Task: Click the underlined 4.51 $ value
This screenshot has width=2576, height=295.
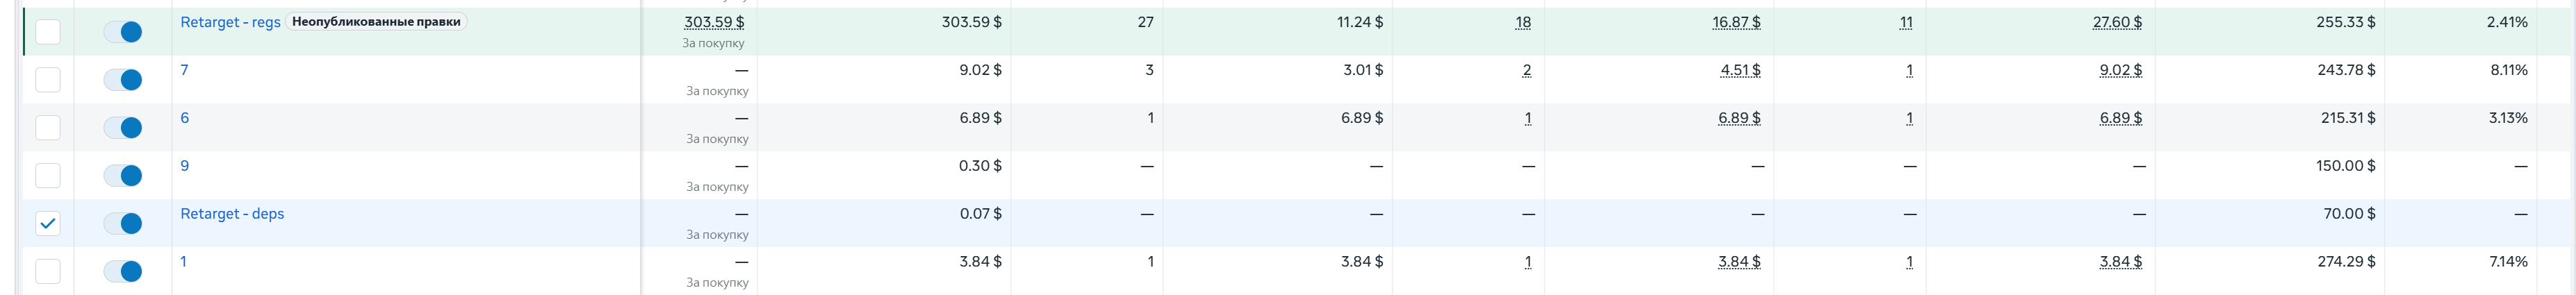Action: (x=1741, y=70)
